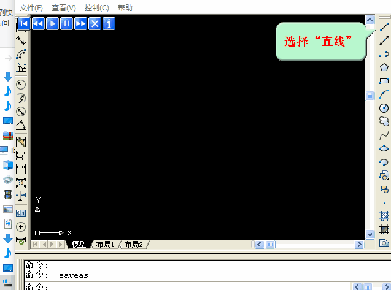Image resolution: width=391 pixels, height=290 pixels.
Task: Go to the first layout tab arrow
Action: click(35, 245)
